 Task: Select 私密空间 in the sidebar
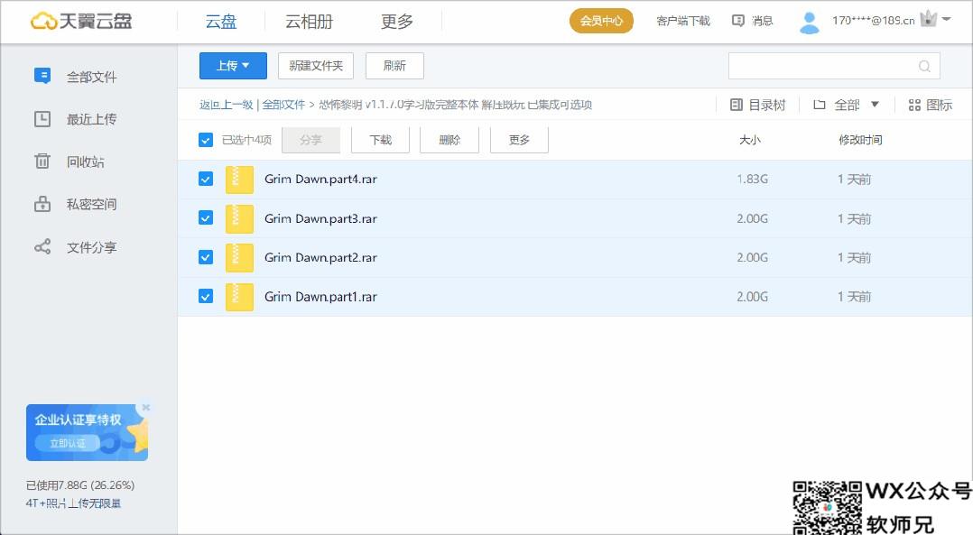92,204
